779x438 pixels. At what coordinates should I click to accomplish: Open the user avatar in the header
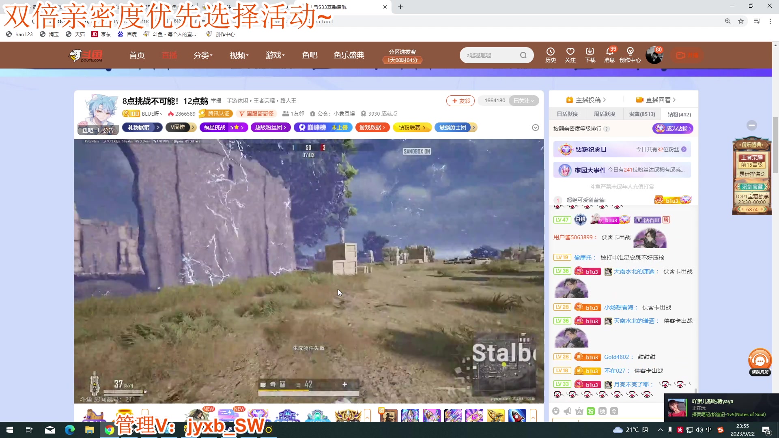(x=654, y=55)
